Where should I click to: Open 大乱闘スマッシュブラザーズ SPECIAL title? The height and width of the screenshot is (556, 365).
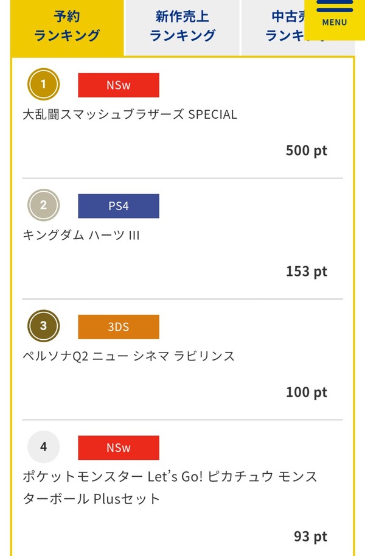[x=130, y=114]
